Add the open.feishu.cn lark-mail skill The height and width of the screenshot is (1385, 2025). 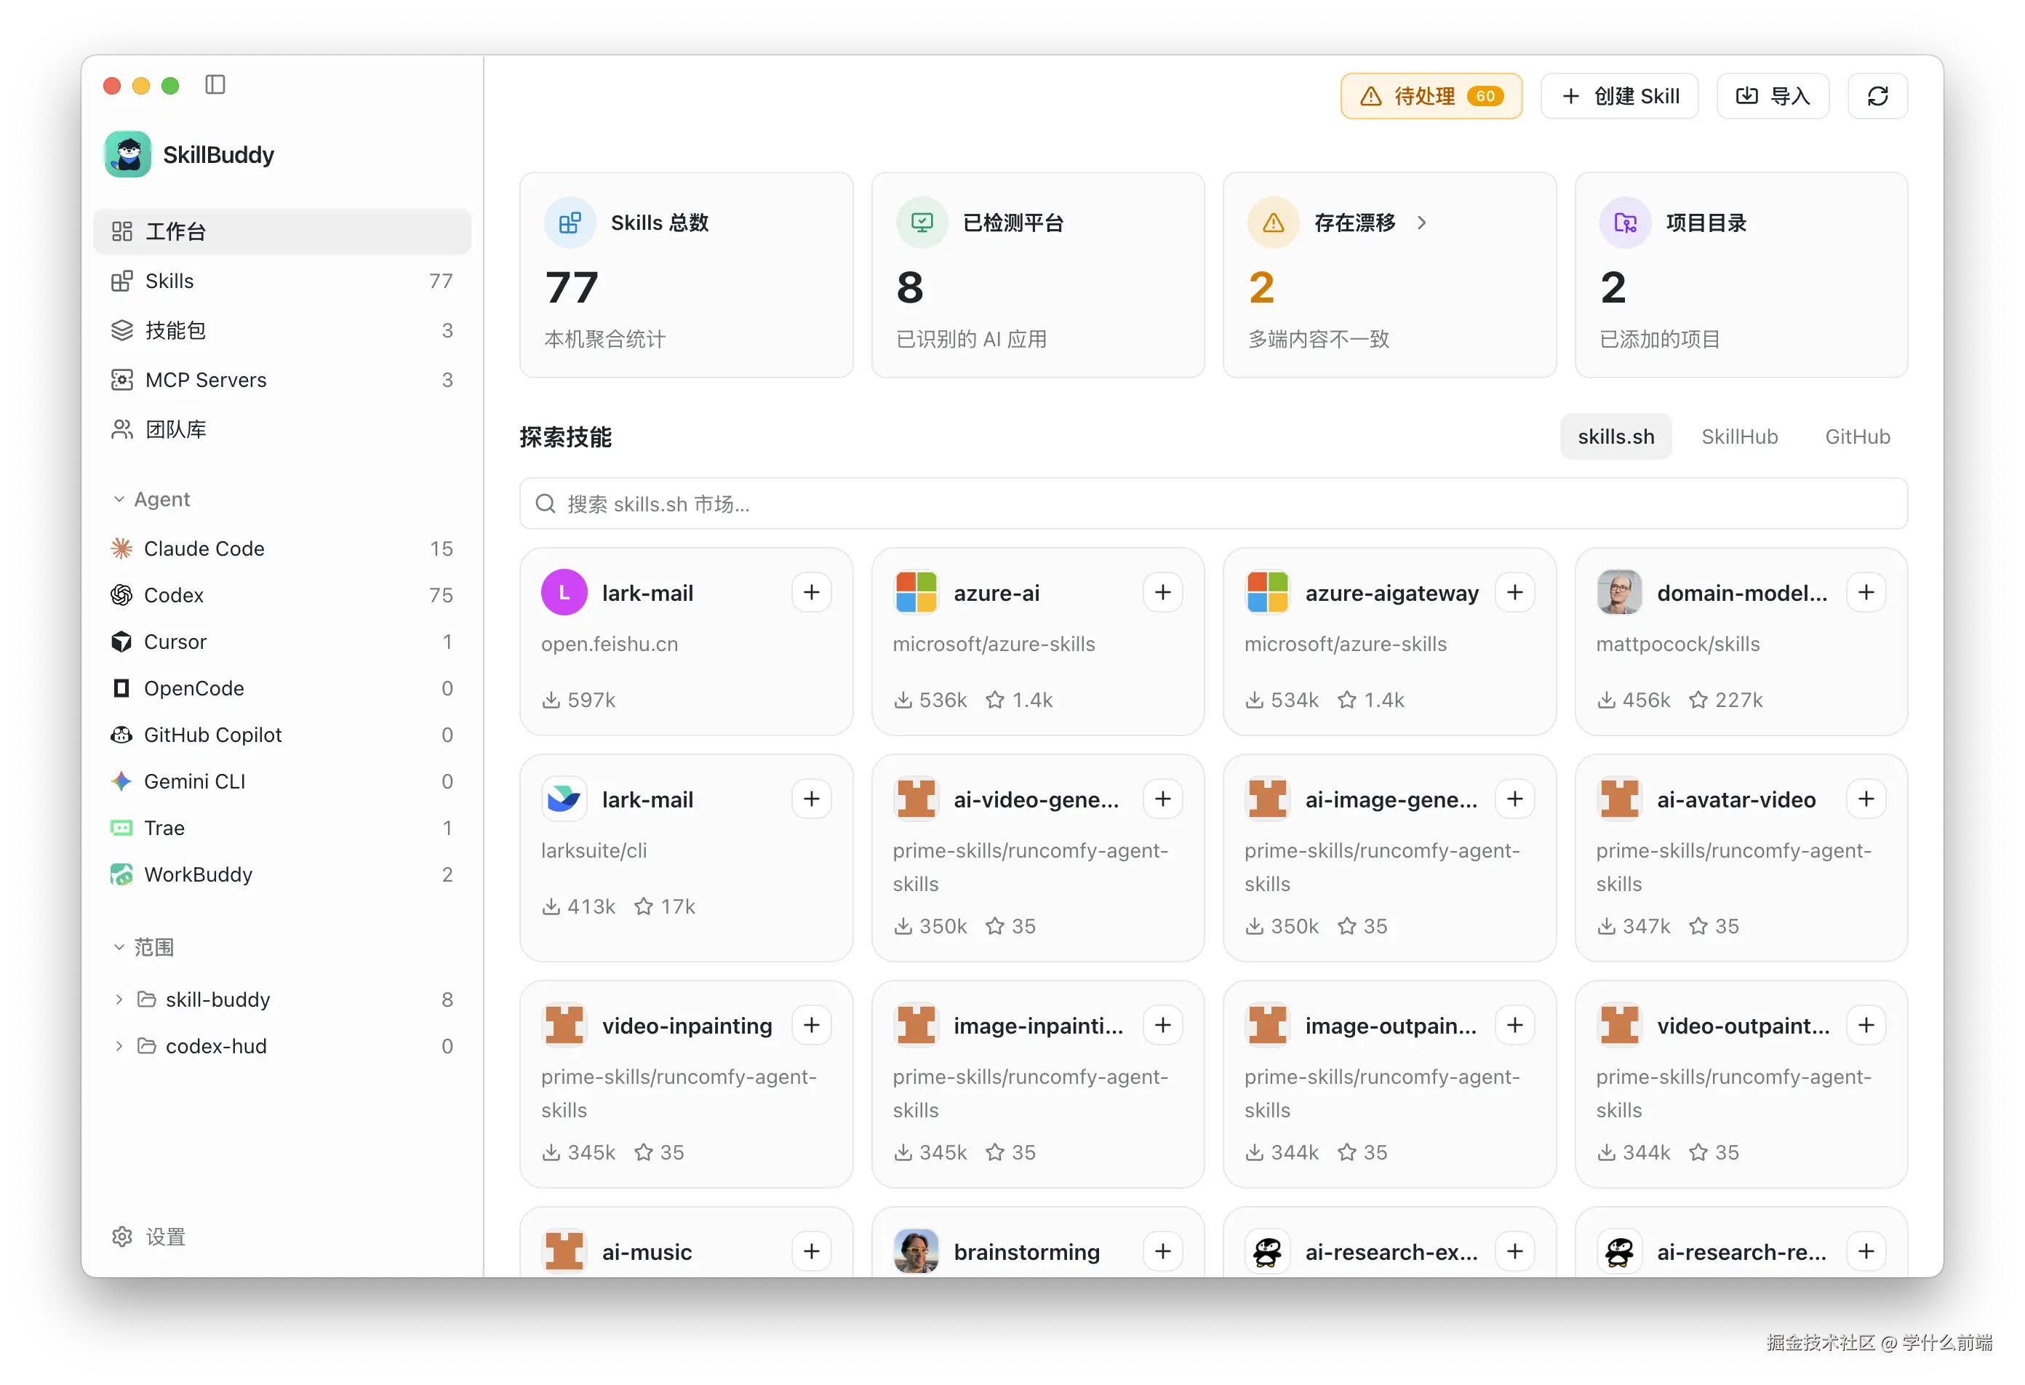pos(811,593)
